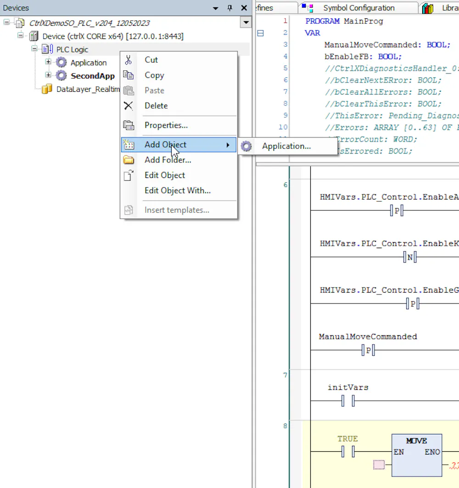459x488 pixels.
Task: Expand the SecondApp tree node
Action: click(x=48, y=75)
